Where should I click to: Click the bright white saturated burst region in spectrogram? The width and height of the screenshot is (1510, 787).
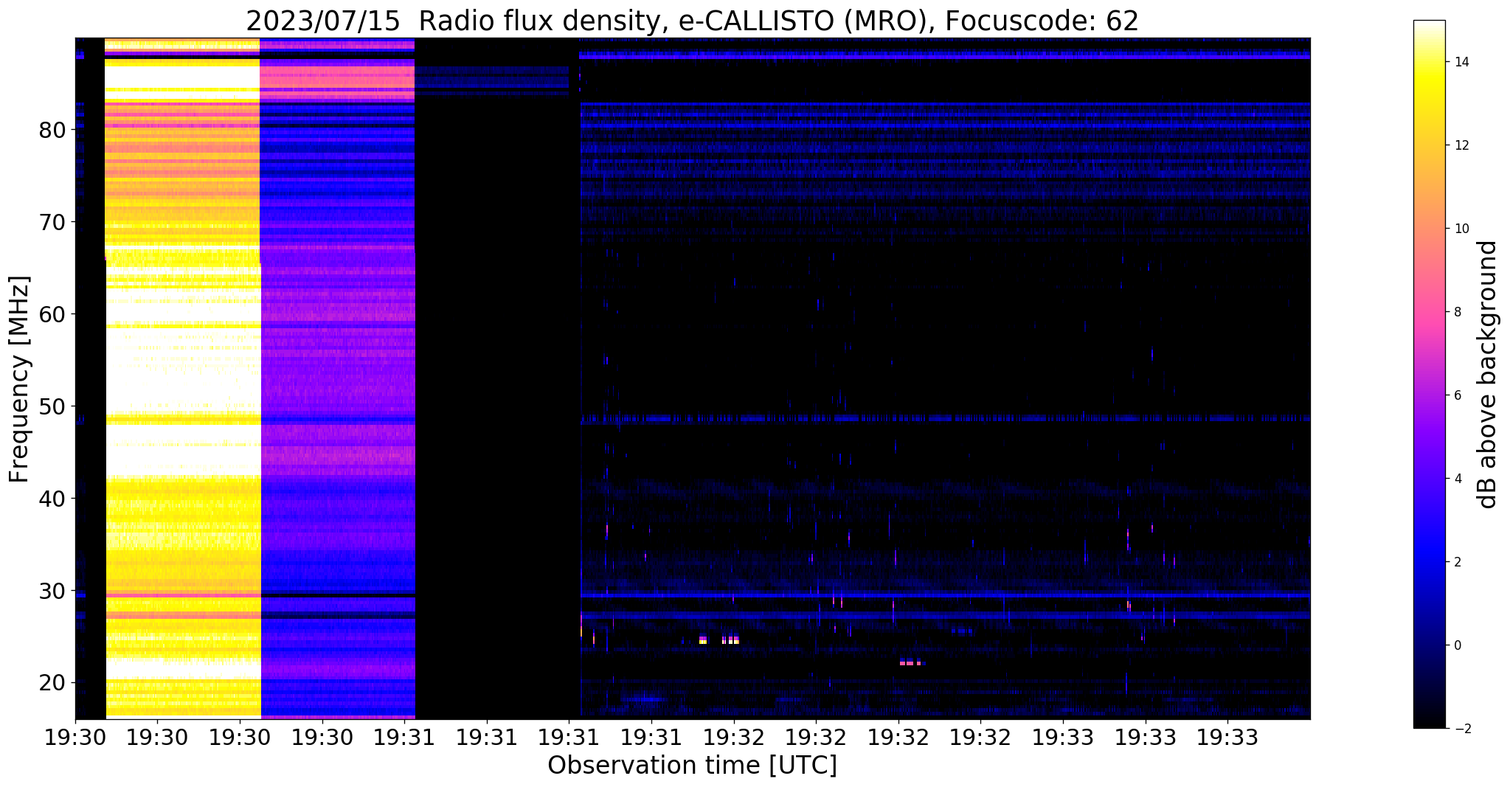[x=183, y=378]
